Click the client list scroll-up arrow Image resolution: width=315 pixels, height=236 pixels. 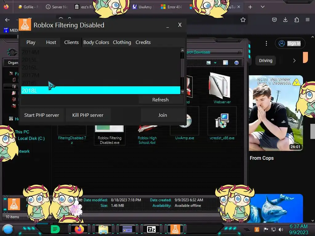point(182,50)
